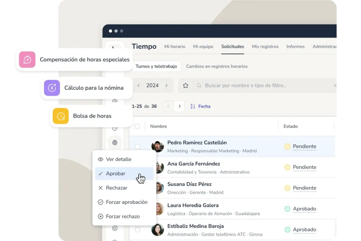
Task: Open the Mi horario tab
Action: [x=175, y=47]
